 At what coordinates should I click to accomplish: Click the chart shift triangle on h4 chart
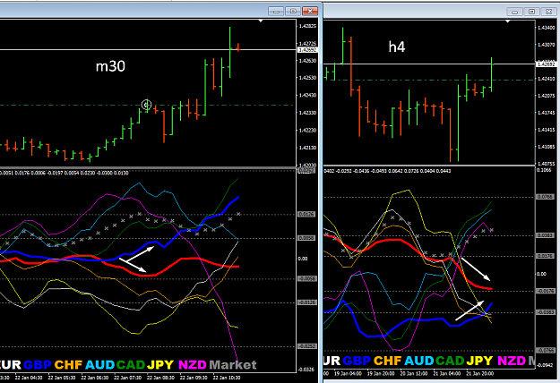[507, 21]
